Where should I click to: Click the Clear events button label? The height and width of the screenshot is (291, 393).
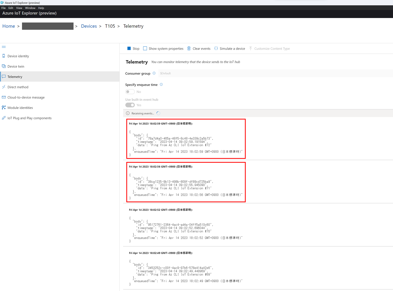coord(201,49)
